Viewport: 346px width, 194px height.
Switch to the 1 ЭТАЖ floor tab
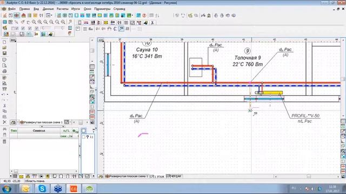click(x=157, y=176)
